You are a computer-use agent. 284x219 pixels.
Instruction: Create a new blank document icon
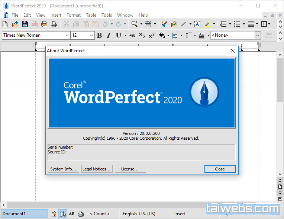coord(5,24)
